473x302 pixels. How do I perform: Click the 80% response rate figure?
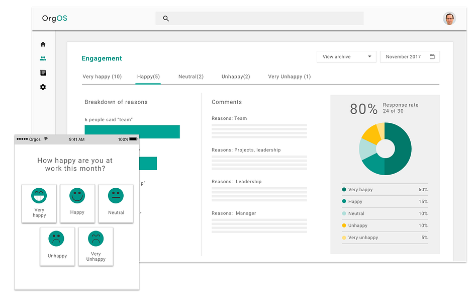363,109
